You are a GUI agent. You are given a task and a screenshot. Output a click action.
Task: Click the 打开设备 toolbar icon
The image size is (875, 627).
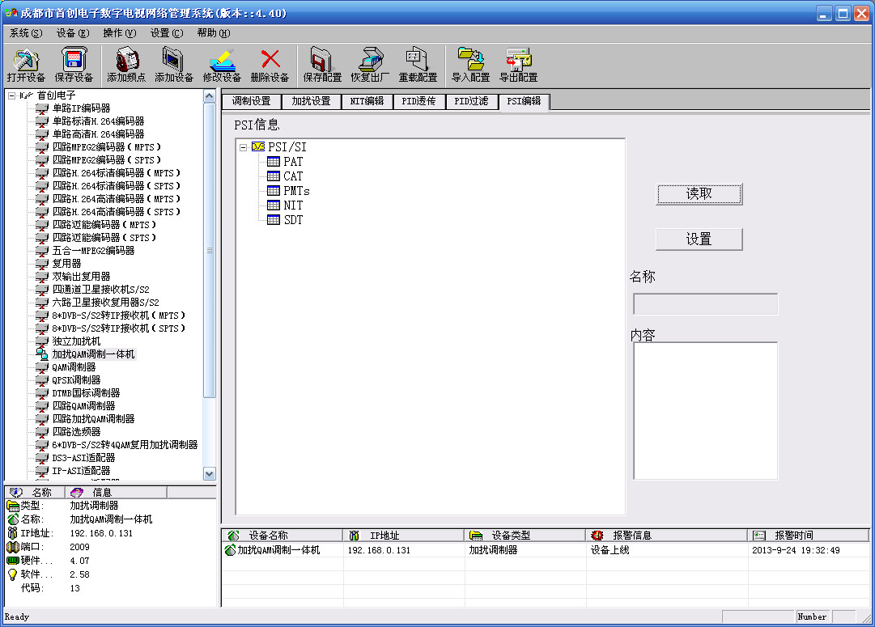pos(26,60)
